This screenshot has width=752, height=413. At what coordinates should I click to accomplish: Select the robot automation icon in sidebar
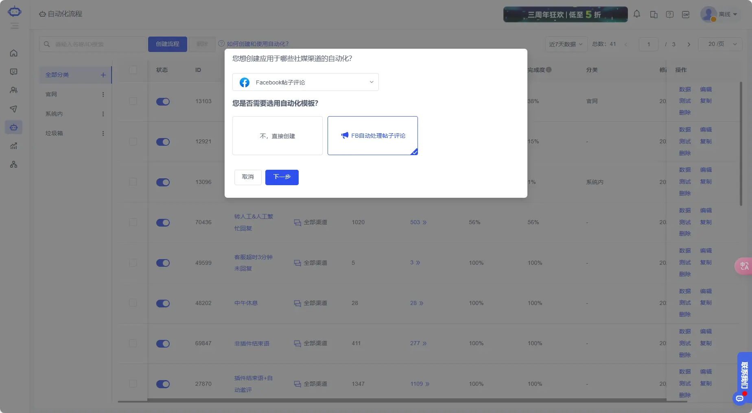click(x=14, y=127)
